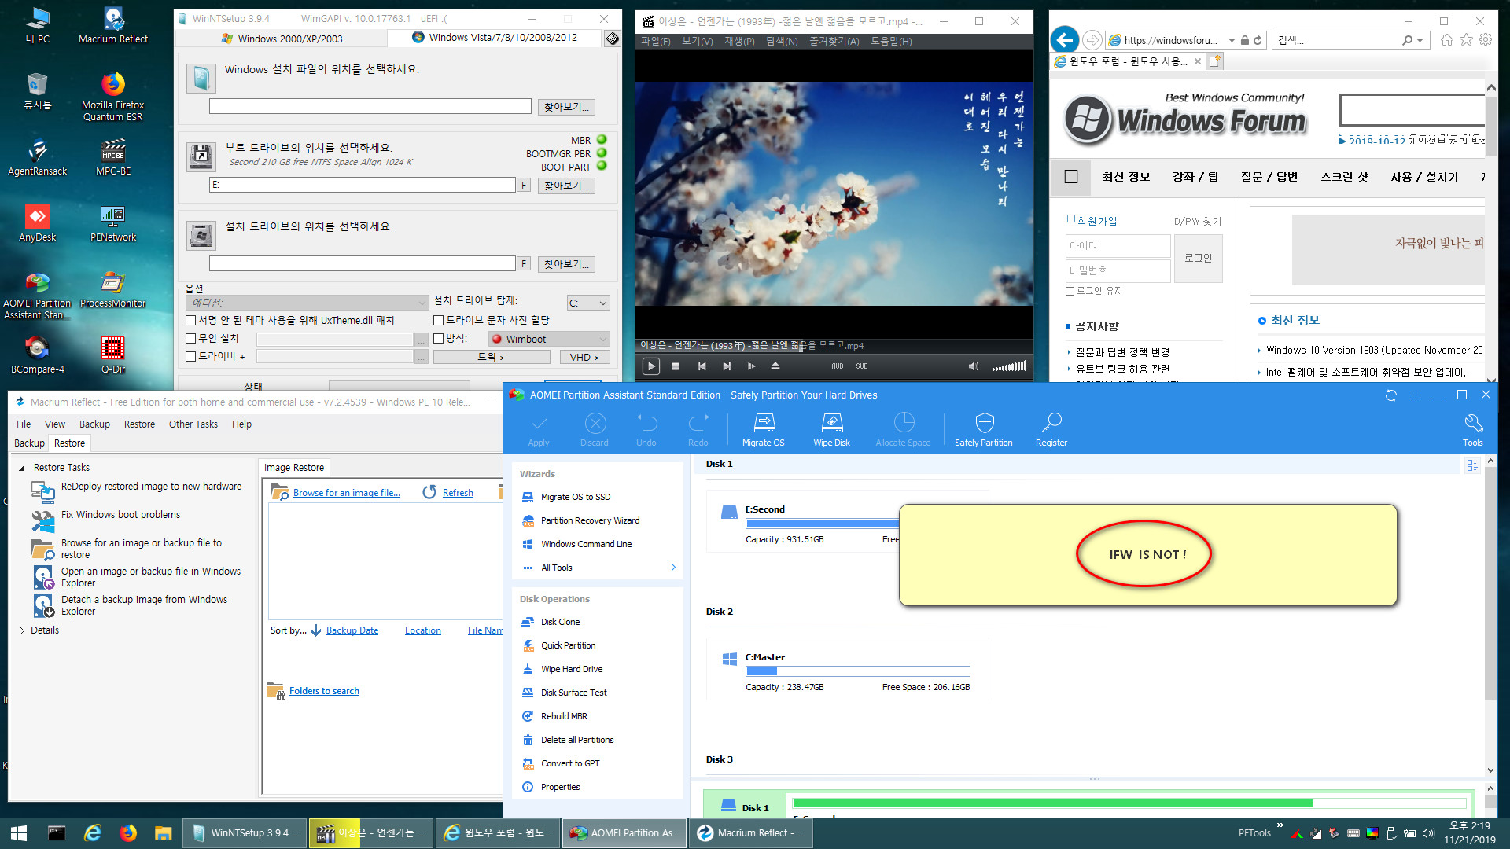The height and width of the screenshot is (849, 1510).
Task: Toggle 드라이브 문자 사전 할당 checkbox
Action: point(439,321)
